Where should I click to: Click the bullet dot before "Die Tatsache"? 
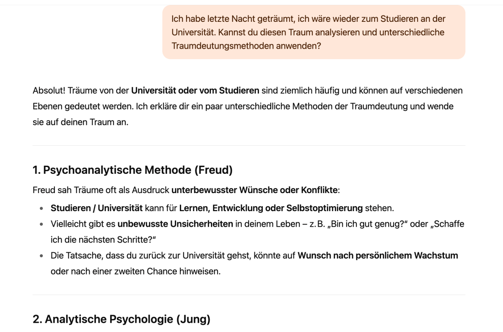(x=41, y=256)
